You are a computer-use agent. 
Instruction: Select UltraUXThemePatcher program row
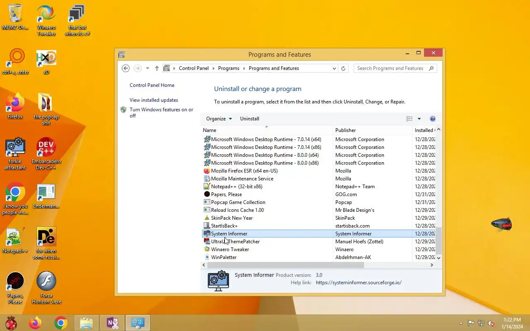pyautogui.click(x=319, y=242)
